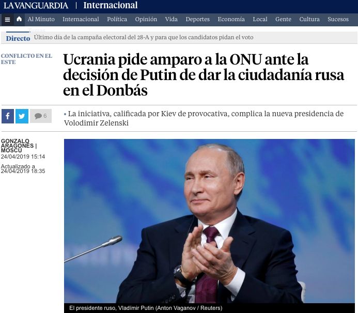Go to home via house icon

pyautogui.click(x=19, y=19)
